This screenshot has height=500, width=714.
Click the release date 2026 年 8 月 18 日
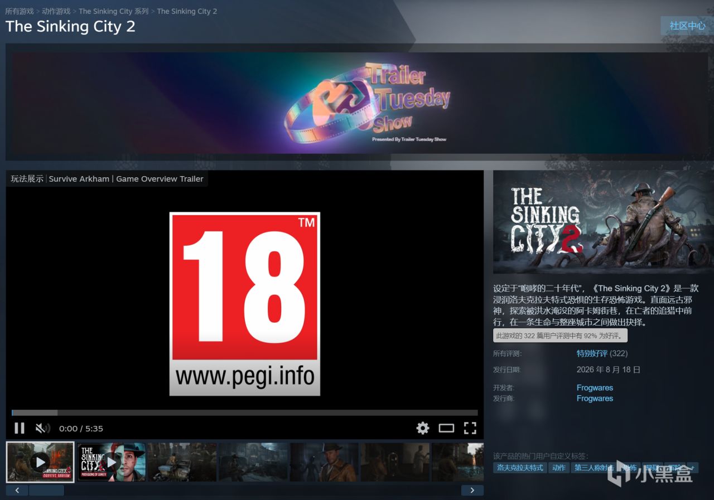coord(609,370)
